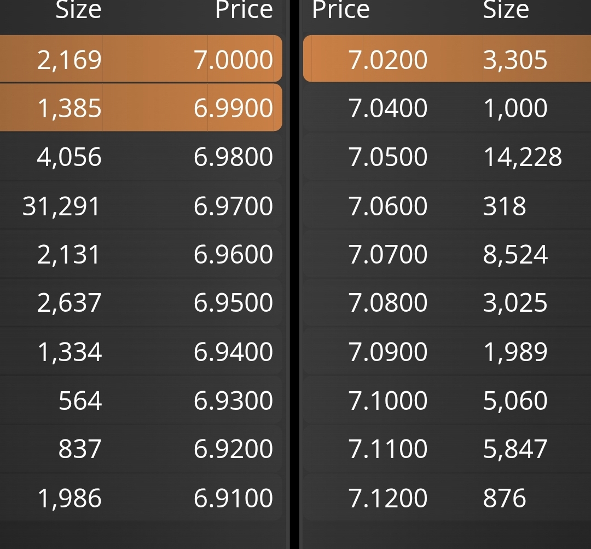This screenshot has width=591, height=549.
Task: Click ask price 7.0600
Action: point(388,206)
